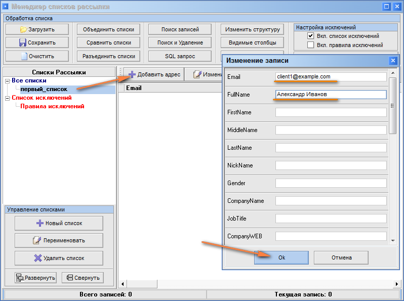The image size is (404, 301).
Task: Click the blank page icon on Очистить
Action: pyautogui.click(x=24, y=56)
